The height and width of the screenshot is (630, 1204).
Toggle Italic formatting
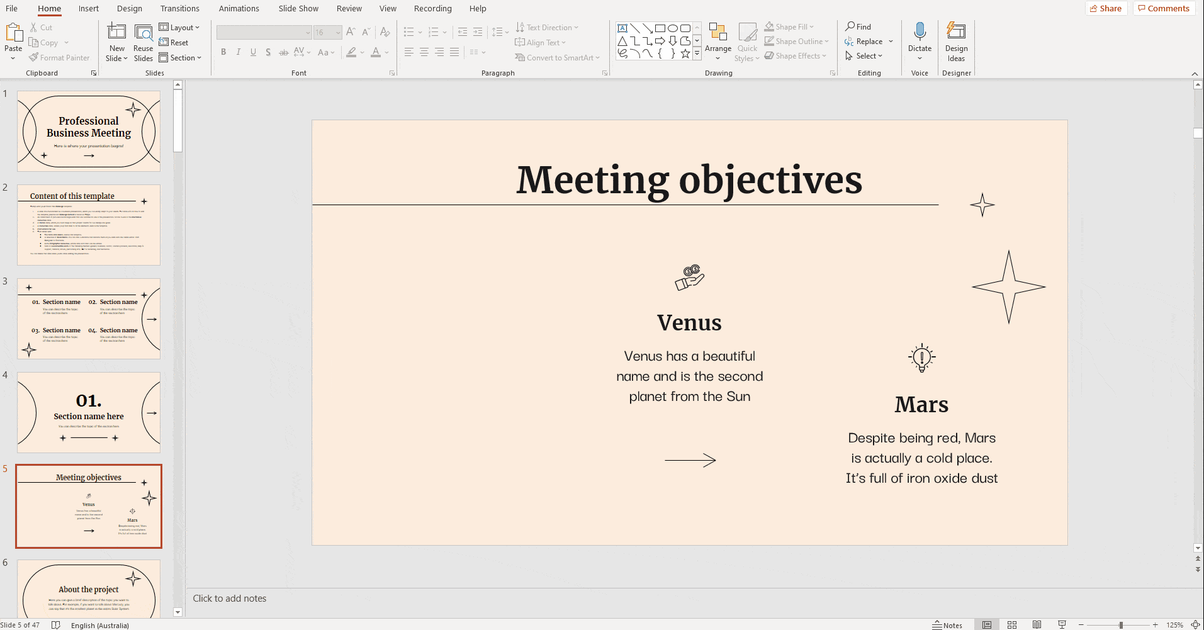coord(239,52)
